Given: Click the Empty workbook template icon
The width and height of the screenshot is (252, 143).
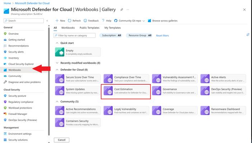Looking at the screenshot, I should click(x=60, y=52).
